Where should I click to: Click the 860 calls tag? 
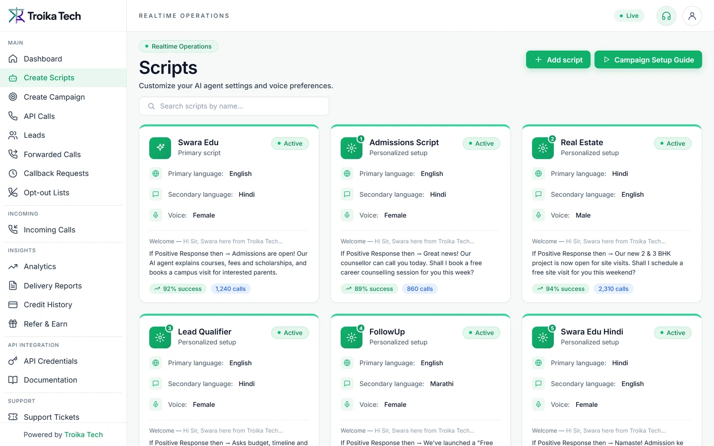(420, 289)
